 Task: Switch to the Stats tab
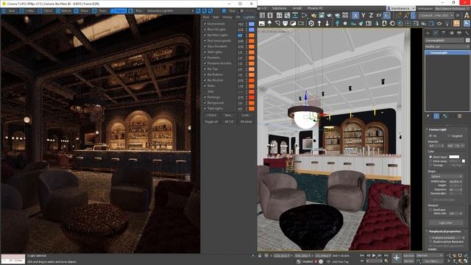(x=216, y=17)
